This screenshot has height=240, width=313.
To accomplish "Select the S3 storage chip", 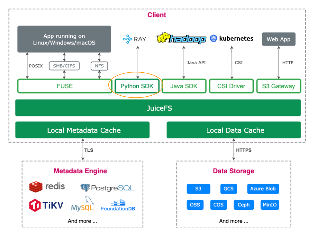I will coord(198,189).
